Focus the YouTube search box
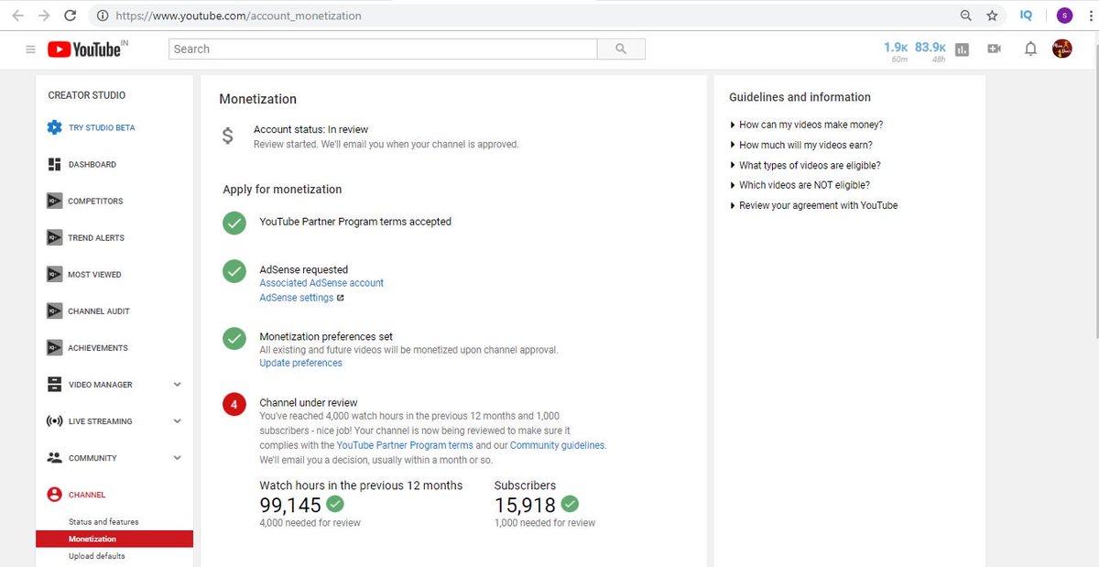1099x567 pixels. tap(383, 49)
